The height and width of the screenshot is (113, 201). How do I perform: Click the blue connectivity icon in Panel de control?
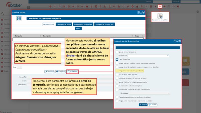19,18
